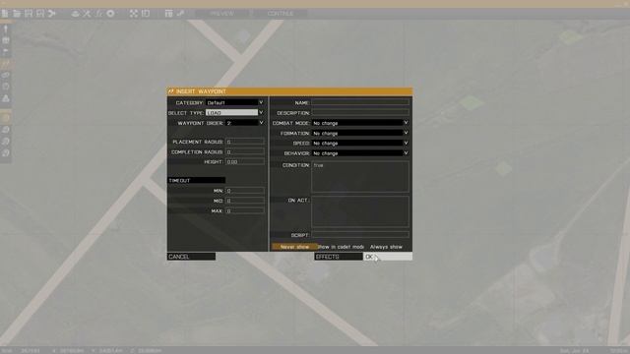Click the fx functions icon in toolbar

point(98,13)
